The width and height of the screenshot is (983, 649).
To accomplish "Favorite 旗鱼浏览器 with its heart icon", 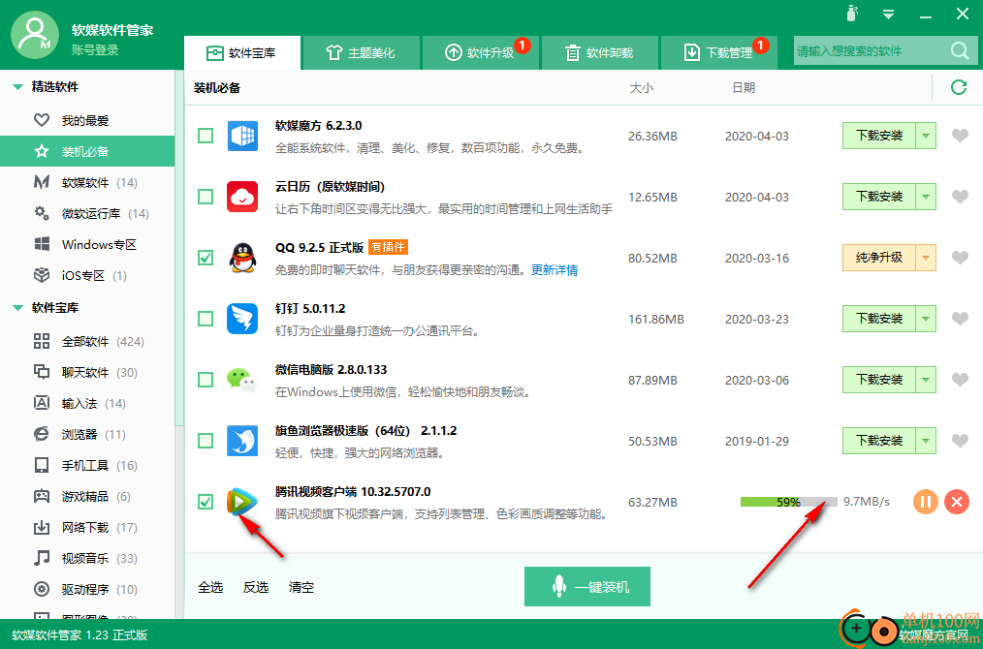I will (960, 441).
